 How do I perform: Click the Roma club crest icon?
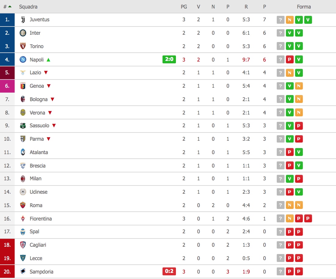coord(23,205)
